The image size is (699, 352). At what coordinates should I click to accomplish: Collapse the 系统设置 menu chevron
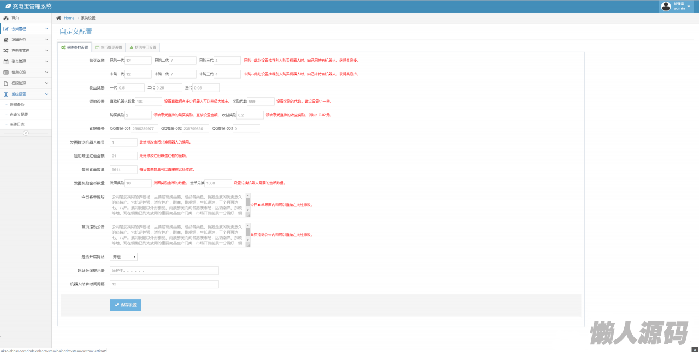[x=46, y=94]
